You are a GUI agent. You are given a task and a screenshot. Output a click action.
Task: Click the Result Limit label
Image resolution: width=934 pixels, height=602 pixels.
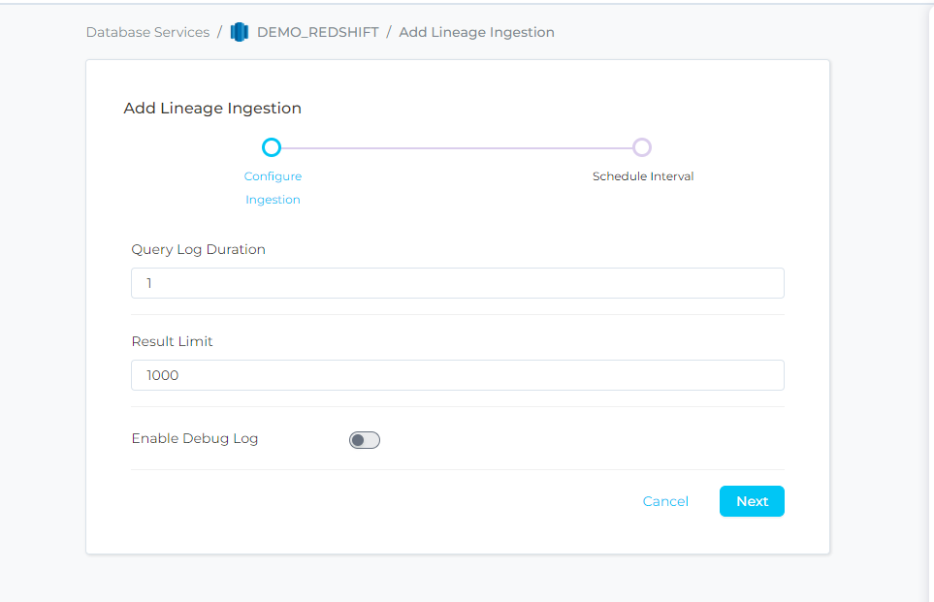click(172, 341)
